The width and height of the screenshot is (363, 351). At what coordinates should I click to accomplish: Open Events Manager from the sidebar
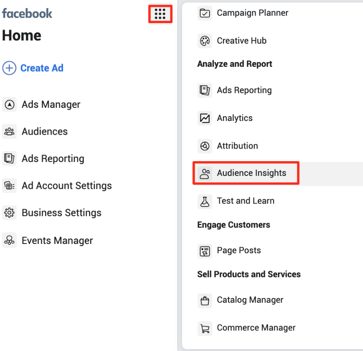(x=57, y=241)
